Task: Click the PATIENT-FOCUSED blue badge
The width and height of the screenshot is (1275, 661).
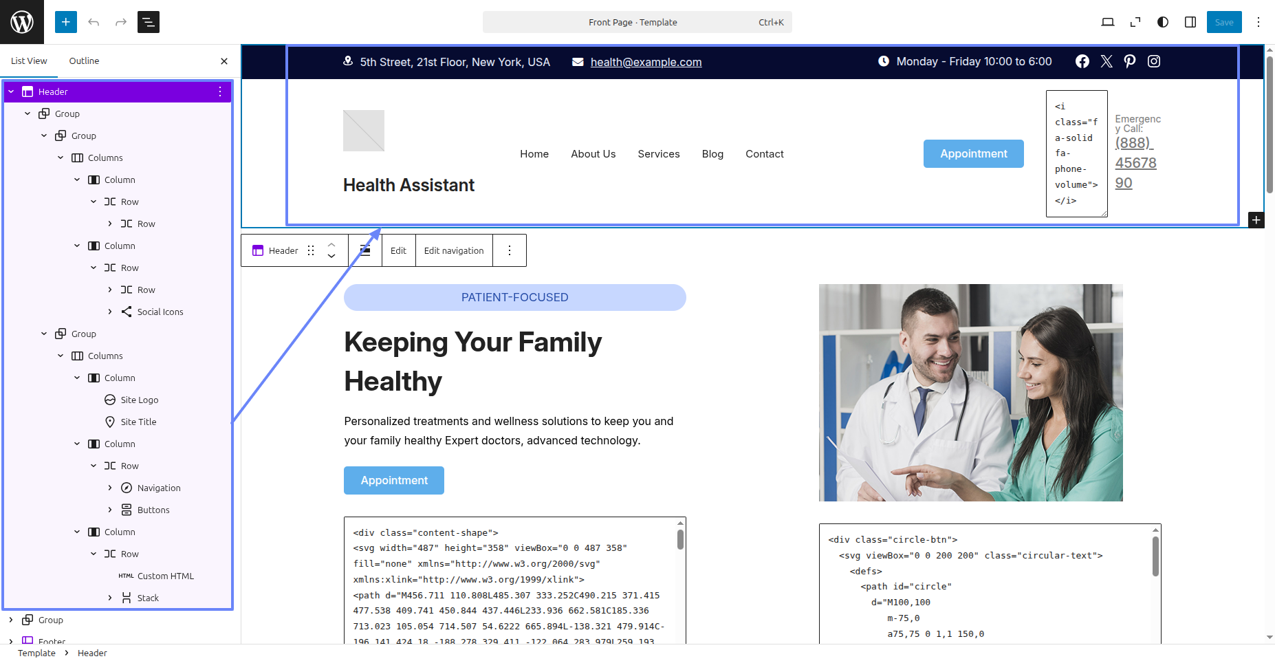Action: pyautogui.click(x=514, y=297)
